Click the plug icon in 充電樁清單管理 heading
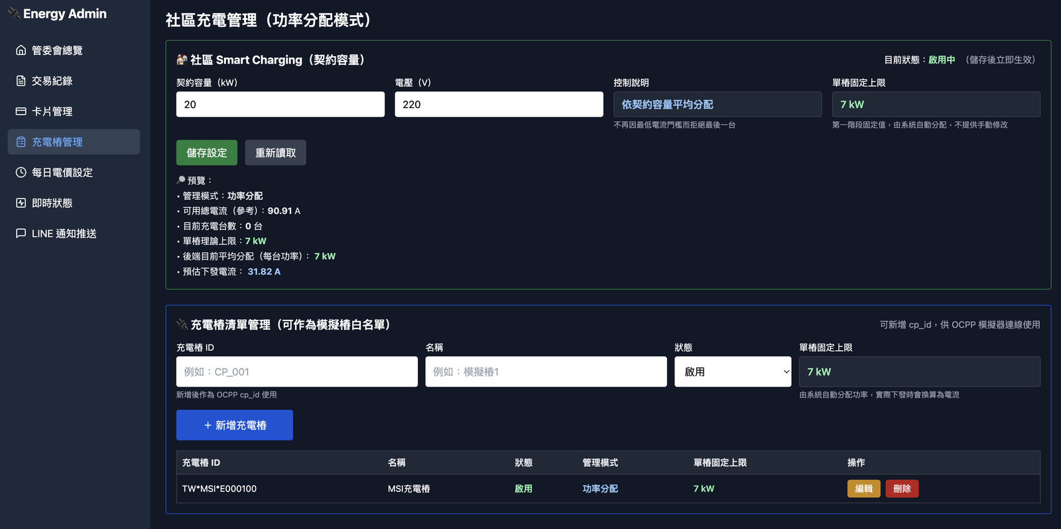The image size is (1061, 529). pos(182,324)
